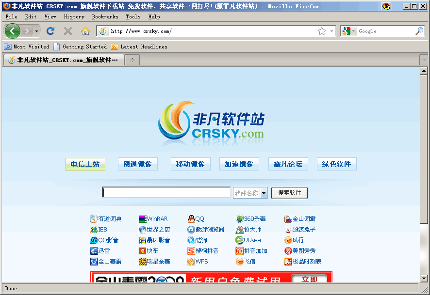
Task: Click the page scrollbar down arrow
Action: pyautogui.click(x=424, y=279)
